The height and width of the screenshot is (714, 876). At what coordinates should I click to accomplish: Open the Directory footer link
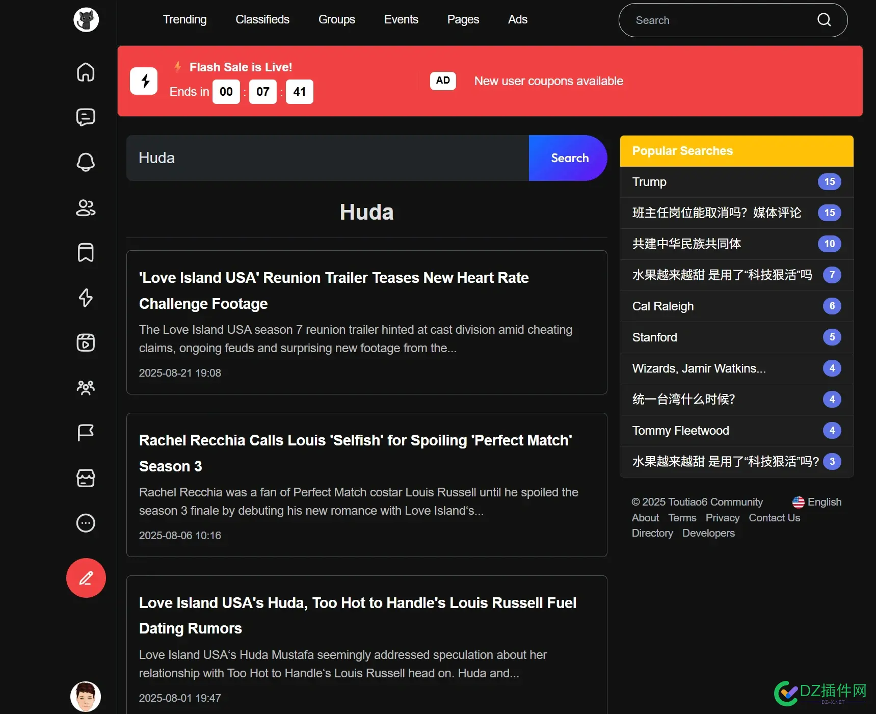click(652, 533)
